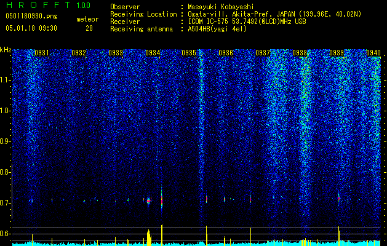Click the 'meteor' label
The image size is (387, 246).
(87, 19)
